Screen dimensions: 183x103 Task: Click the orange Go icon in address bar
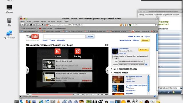click(126, 25)
